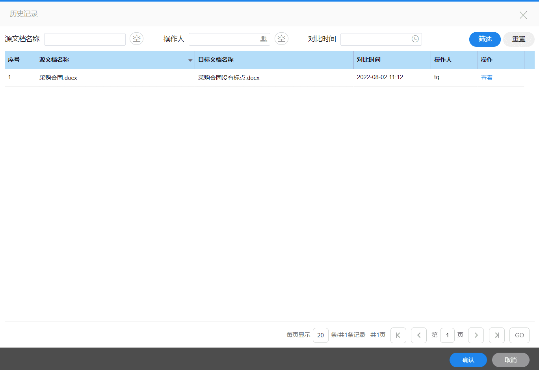Go to the next page of records
The height and width of the screenshot is (370, 539).
476,335
